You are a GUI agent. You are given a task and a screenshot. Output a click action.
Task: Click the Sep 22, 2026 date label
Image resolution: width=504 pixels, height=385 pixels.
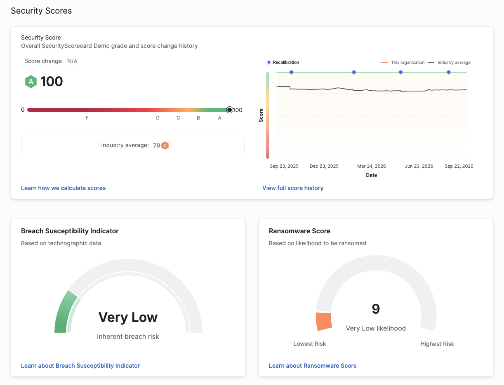(459, 166)
